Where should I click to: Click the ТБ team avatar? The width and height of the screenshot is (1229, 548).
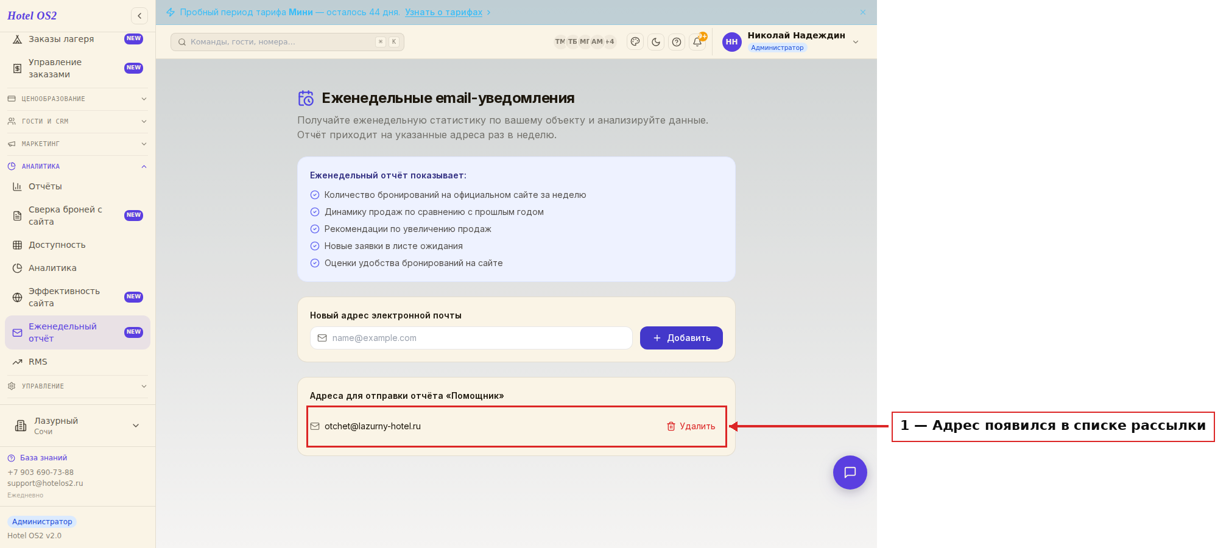pyautogui.click(x=572, y=42)
